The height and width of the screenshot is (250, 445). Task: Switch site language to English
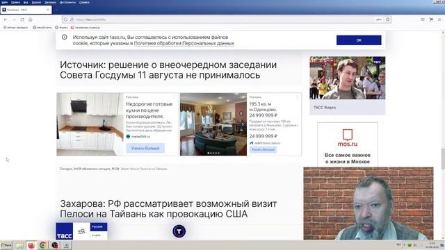click(97, 235)
